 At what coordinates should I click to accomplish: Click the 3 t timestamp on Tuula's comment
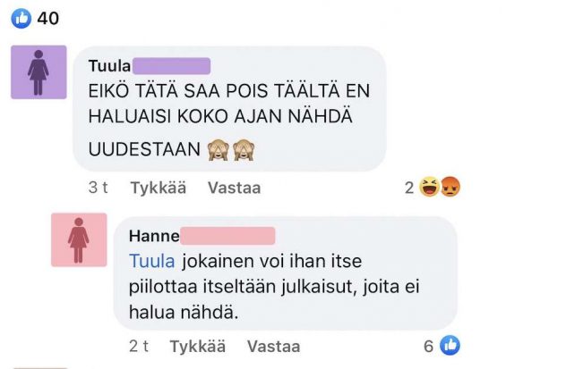pos(98,189)
